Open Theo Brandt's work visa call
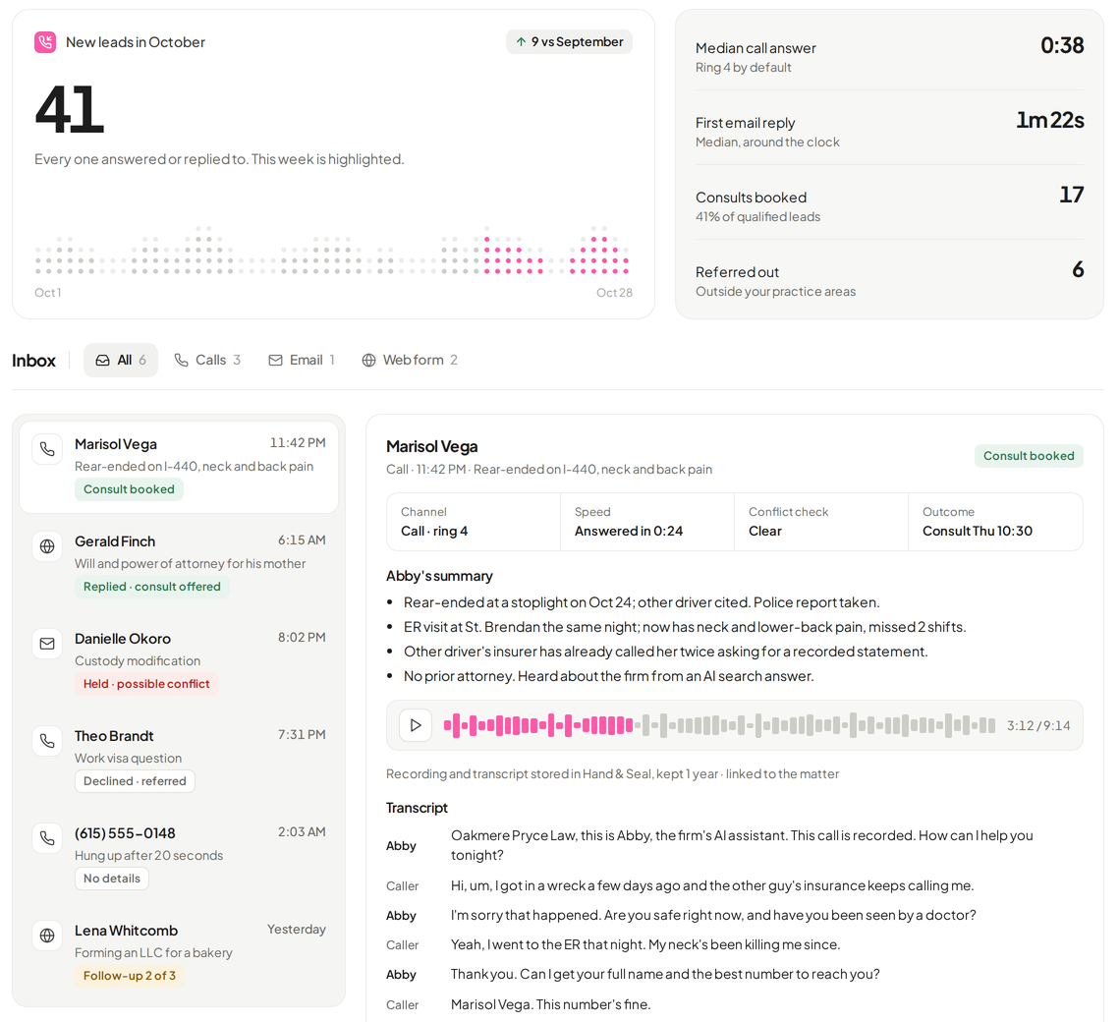 (x=179, y=759)
